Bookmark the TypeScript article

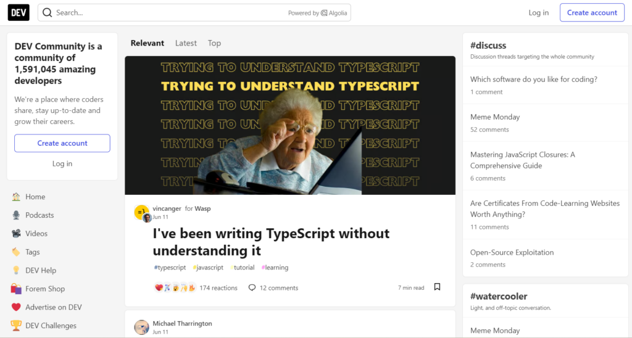point(437,287)
